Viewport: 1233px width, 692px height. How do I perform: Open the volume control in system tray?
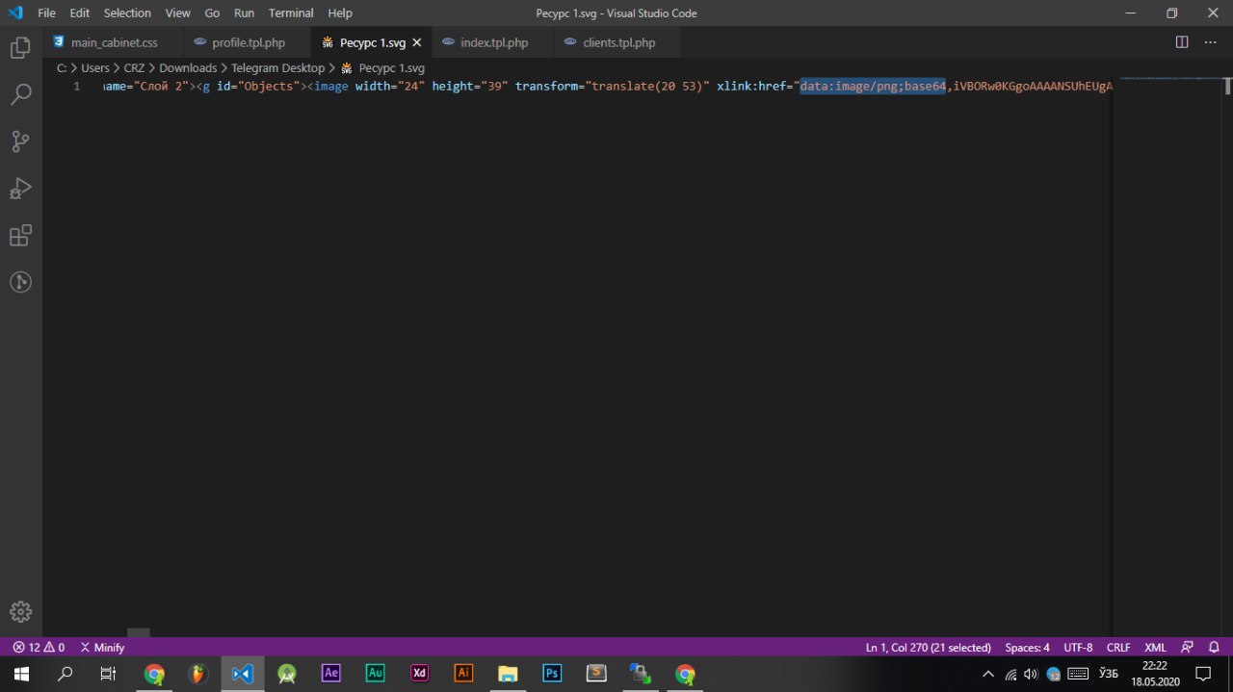[x=1031, y=674]
